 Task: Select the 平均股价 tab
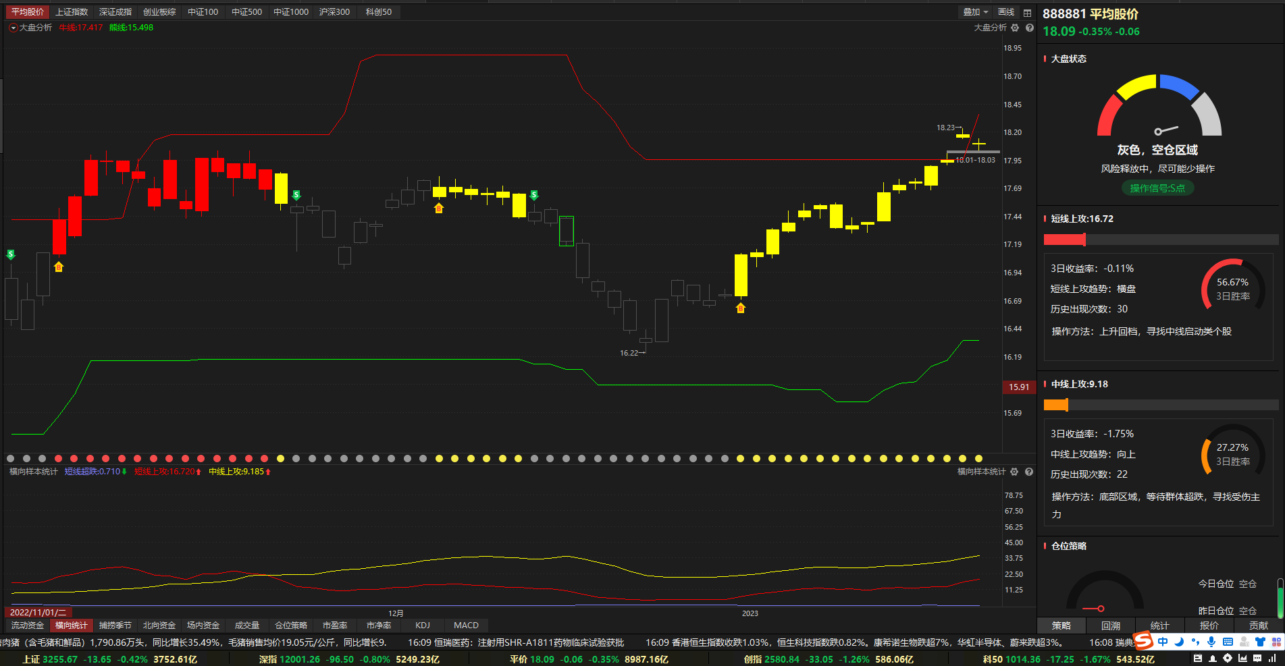click(x=28, y=12)
